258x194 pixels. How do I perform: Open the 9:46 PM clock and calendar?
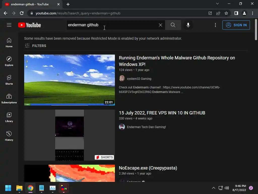pyautogui.click(x=239, y=188)
